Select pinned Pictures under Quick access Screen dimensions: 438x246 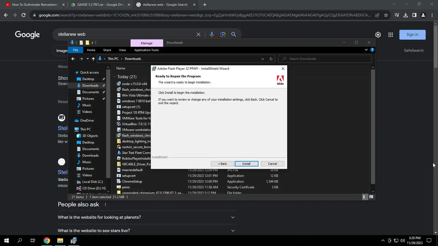88,99
